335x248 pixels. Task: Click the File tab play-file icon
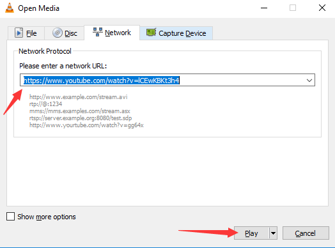pos(19,33)
